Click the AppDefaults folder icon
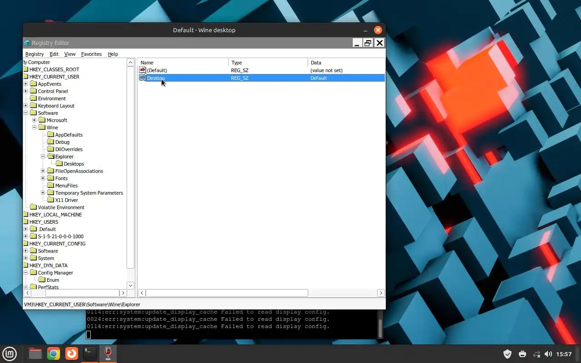581x363 pixels. tap(50, 135)
